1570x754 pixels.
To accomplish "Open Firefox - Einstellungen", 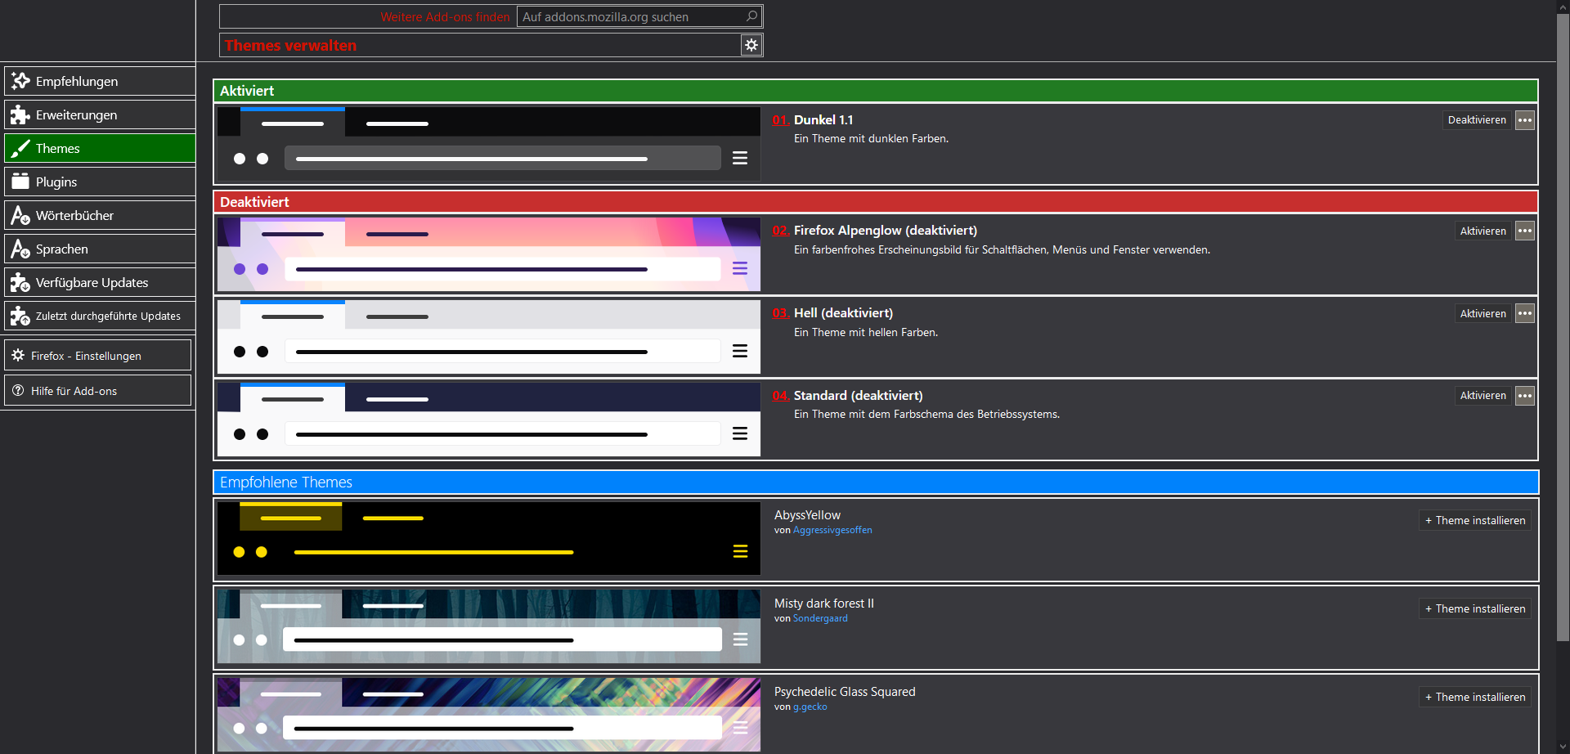I will 97,355.
